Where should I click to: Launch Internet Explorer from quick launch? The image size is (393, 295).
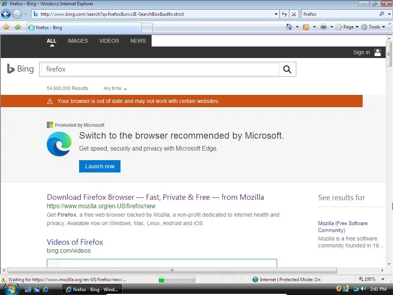tap(46, 289)
